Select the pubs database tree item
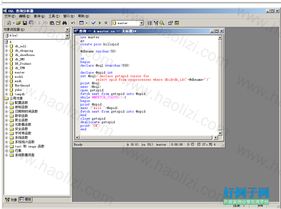 pyautogui.click(x=18, y=90)
